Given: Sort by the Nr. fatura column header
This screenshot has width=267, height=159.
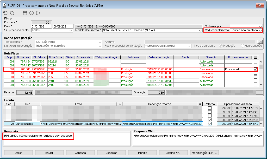Looking at the screenshot, I should (x=23, y=57).
